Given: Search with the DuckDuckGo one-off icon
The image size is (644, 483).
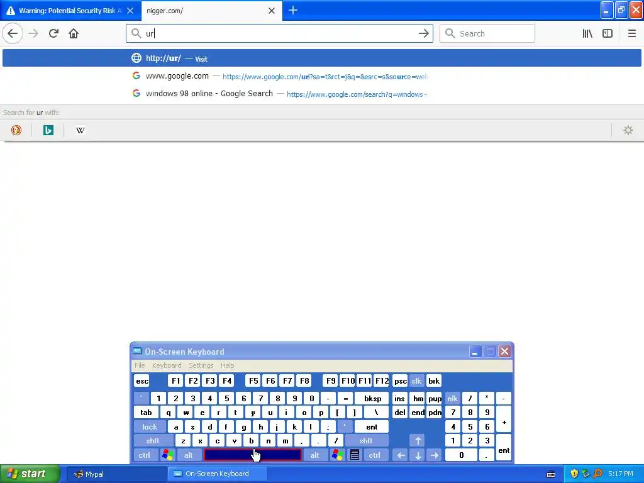Looking at the screenshot, I should click(x=16, y=130).
